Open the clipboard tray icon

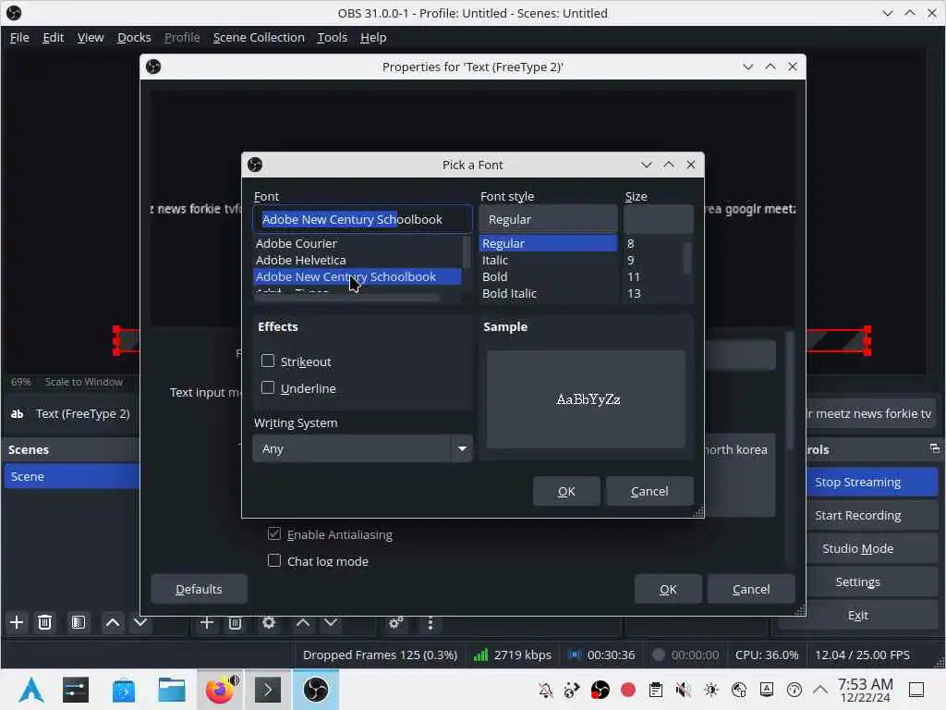[656, 690]
